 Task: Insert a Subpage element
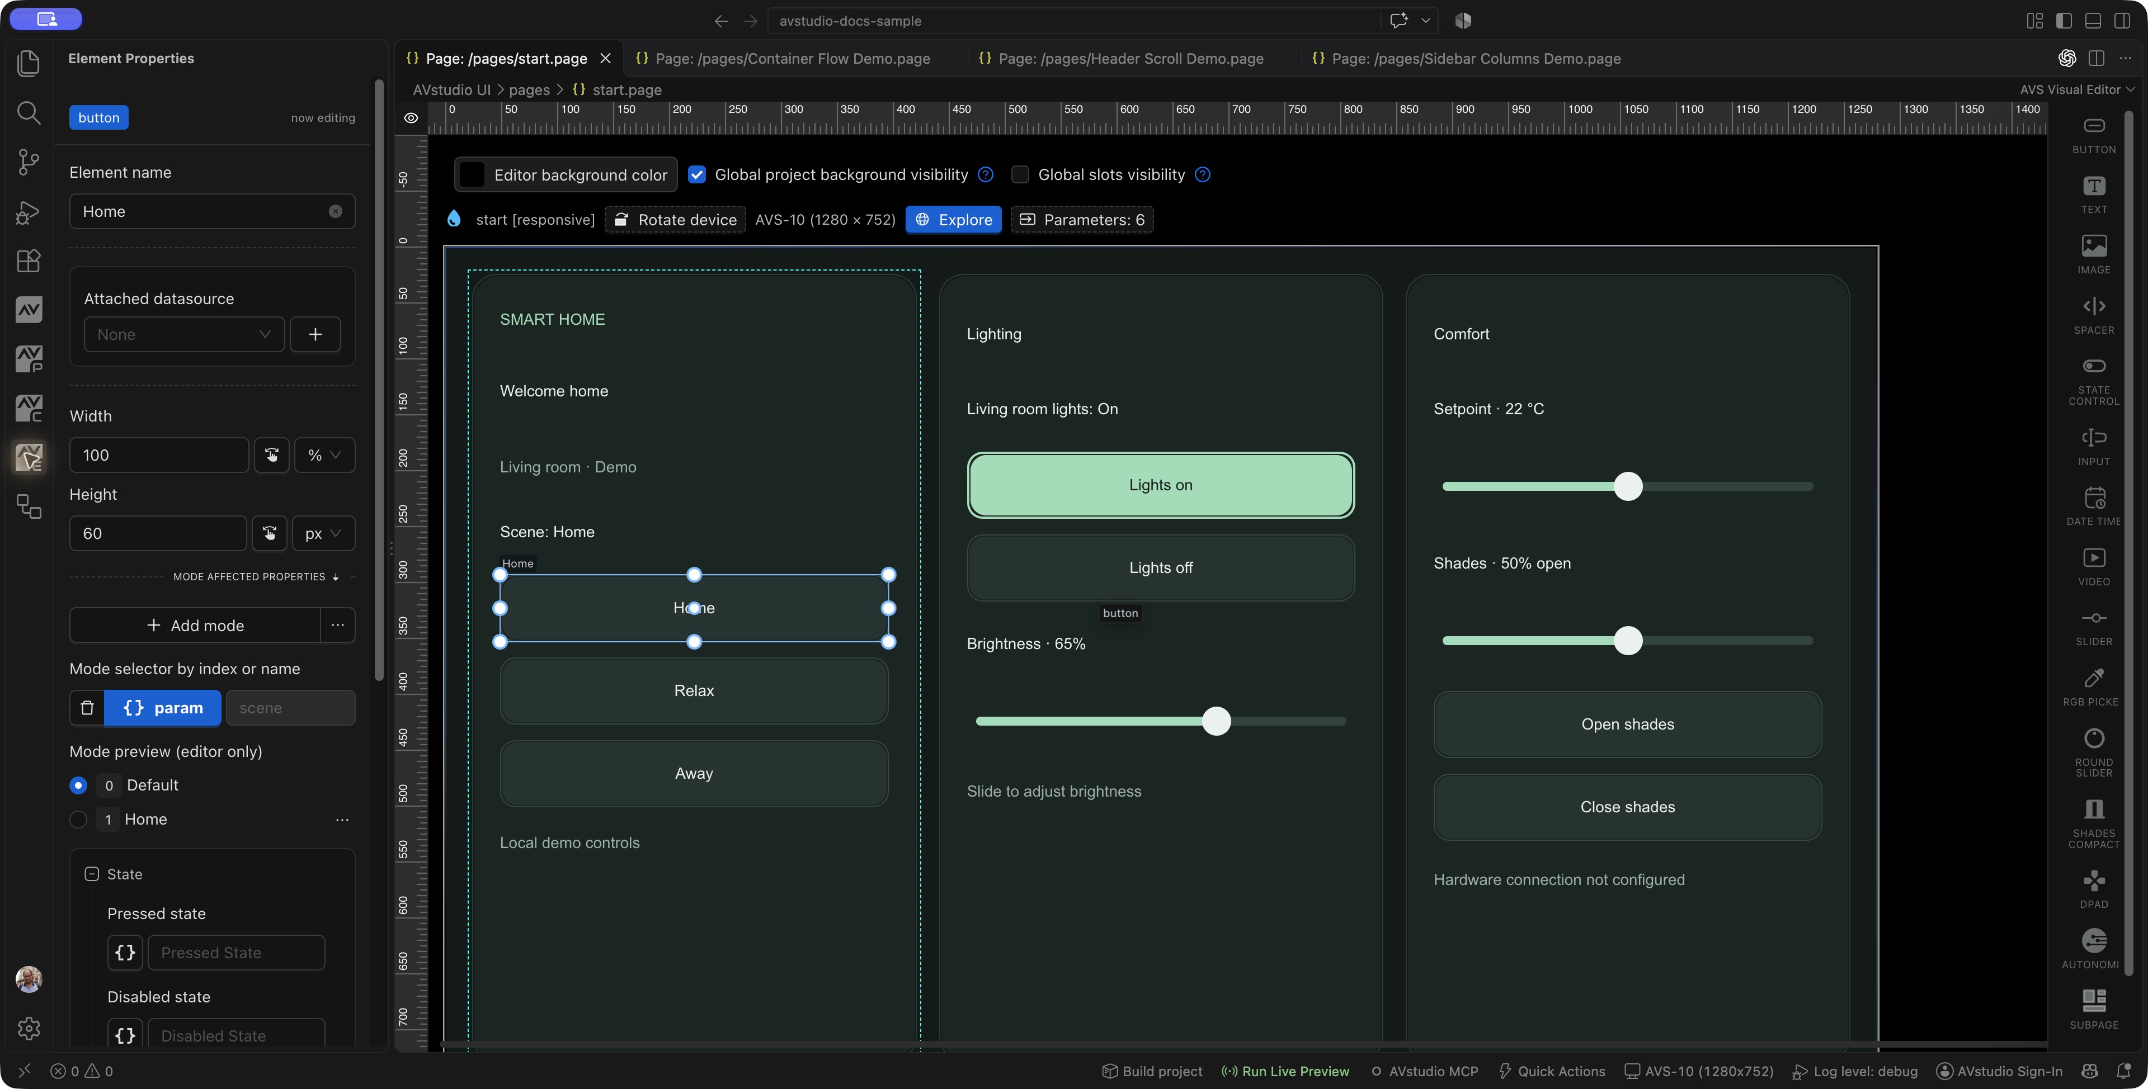click(x=2093, y=1010)
